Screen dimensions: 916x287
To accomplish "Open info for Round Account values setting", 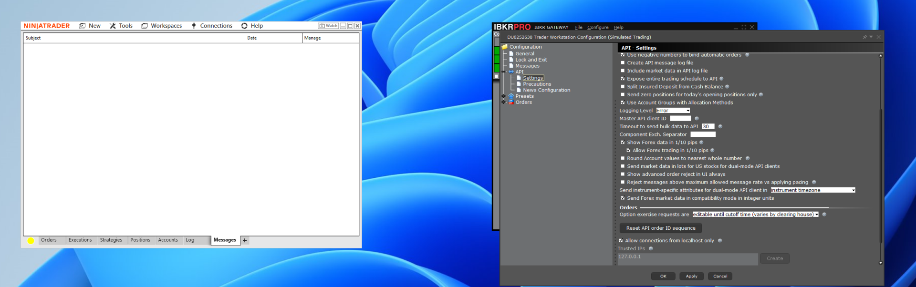I will (748, 158).
